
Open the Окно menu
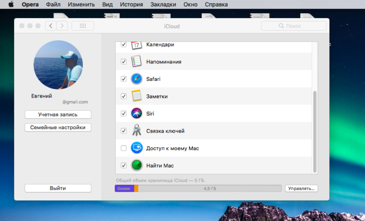[x=191, y=4]
